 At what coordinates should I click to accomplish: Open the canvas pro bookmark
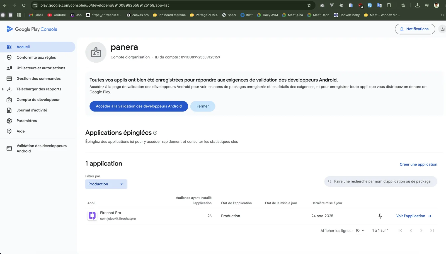[138, 15]
